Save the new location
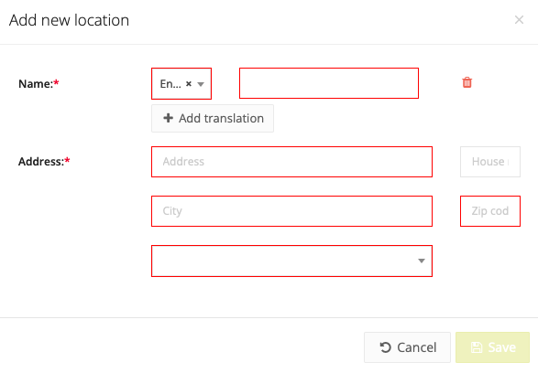Viewport: 538px width, 373px height. (493, 347)
